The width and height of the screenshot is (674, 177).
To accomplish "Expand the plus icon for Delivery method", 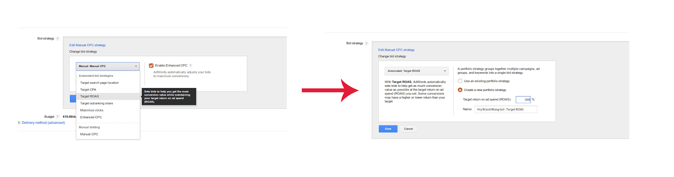I will [x=19, y=123].
